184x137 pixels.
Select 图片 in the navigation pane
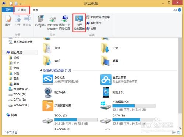point(14,63)
